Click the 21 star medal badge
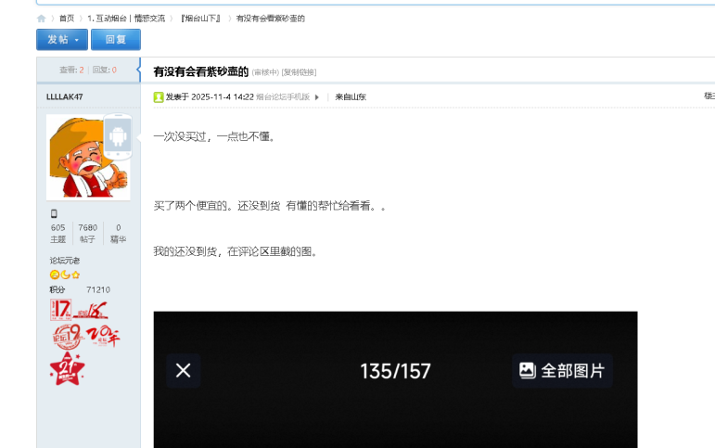715x448 pixels. (x=66, y=367)
